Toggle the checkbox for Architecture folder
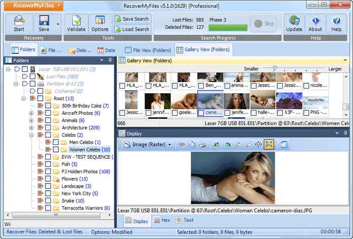Viewport: 353px width, 239px height. point(47,128)
